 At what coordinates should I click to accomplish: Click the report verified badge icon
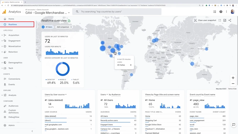point(69,21)
